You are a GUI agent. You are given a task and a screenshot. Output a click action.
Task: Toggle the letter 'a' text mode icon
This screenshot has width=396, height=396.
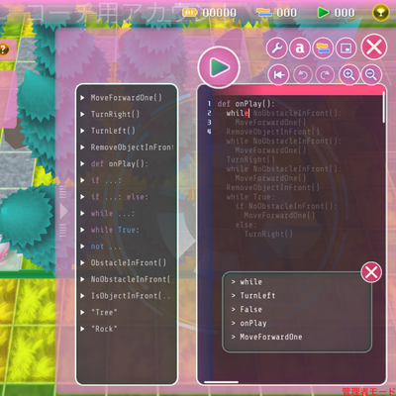[300, 49]
